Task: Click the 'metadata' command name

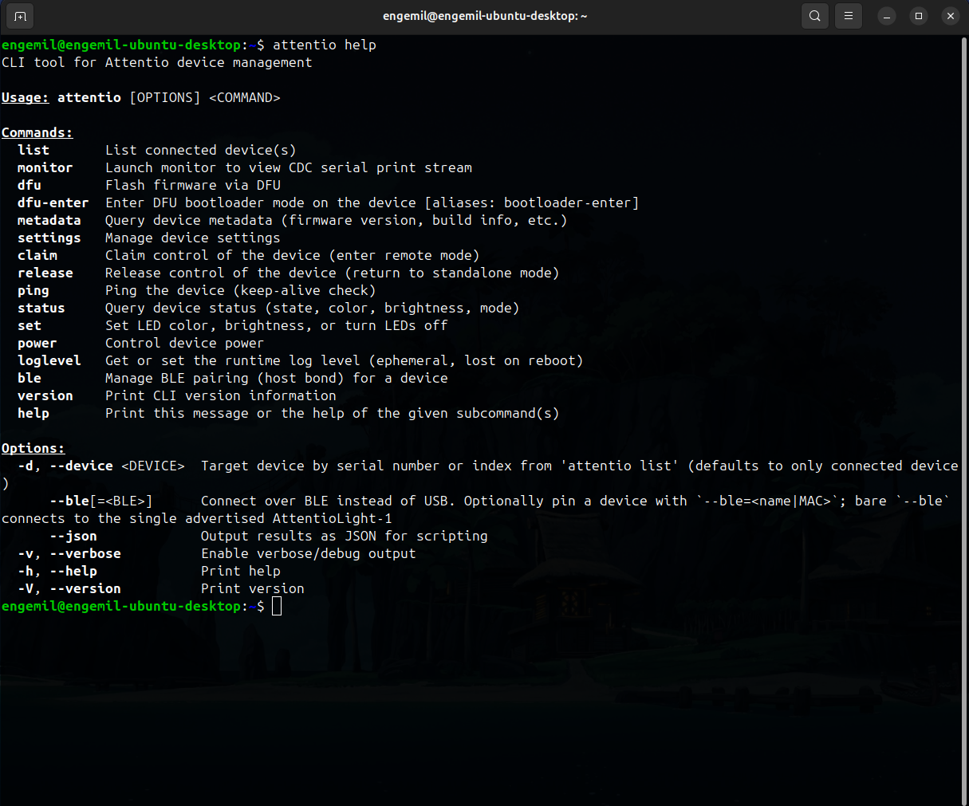Action: 49,221
